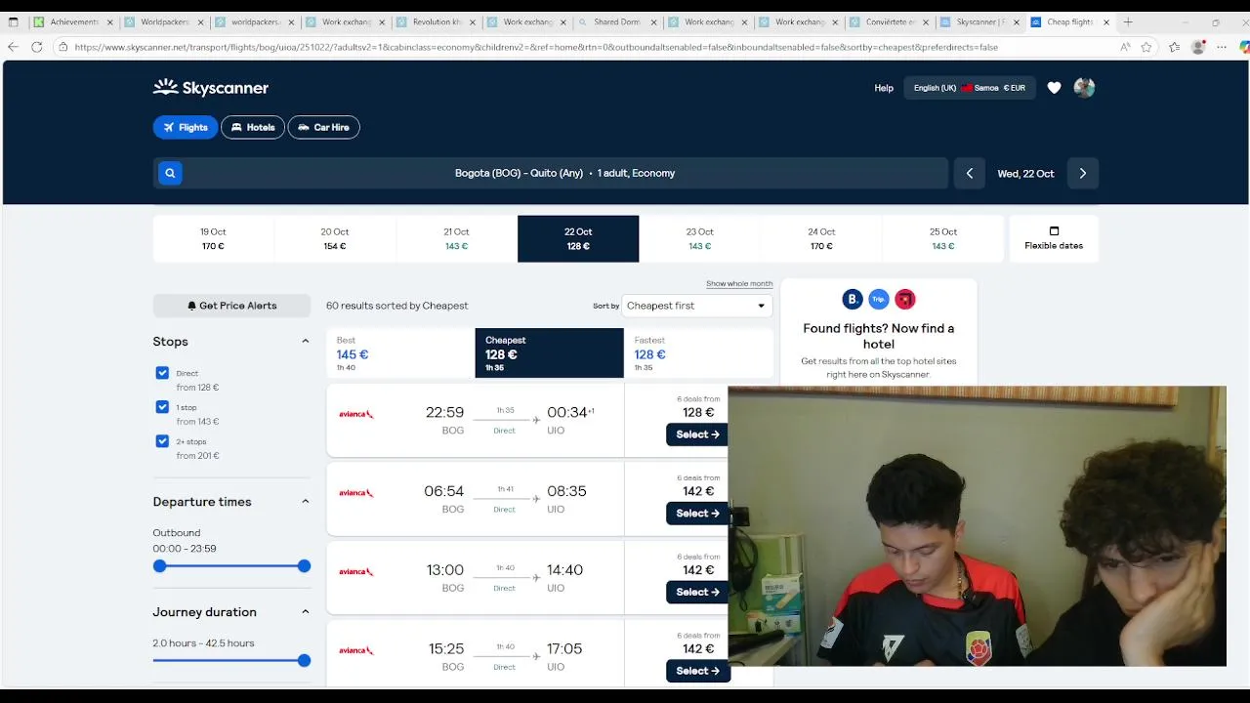The height and width of the screenshot is (703, 1250).
Task: Go to next day arrow
Action: pos(1082,173)
